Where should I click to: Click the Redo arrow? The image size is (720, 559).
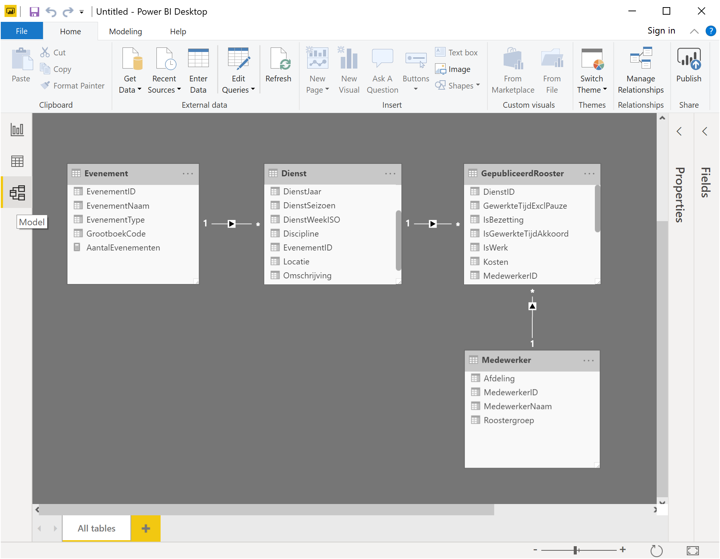pos(68,12)
